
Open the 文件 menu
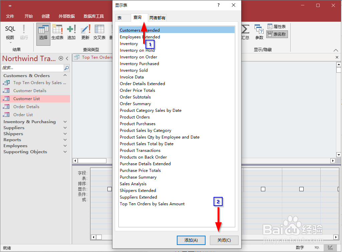click(x=10, y=16)
